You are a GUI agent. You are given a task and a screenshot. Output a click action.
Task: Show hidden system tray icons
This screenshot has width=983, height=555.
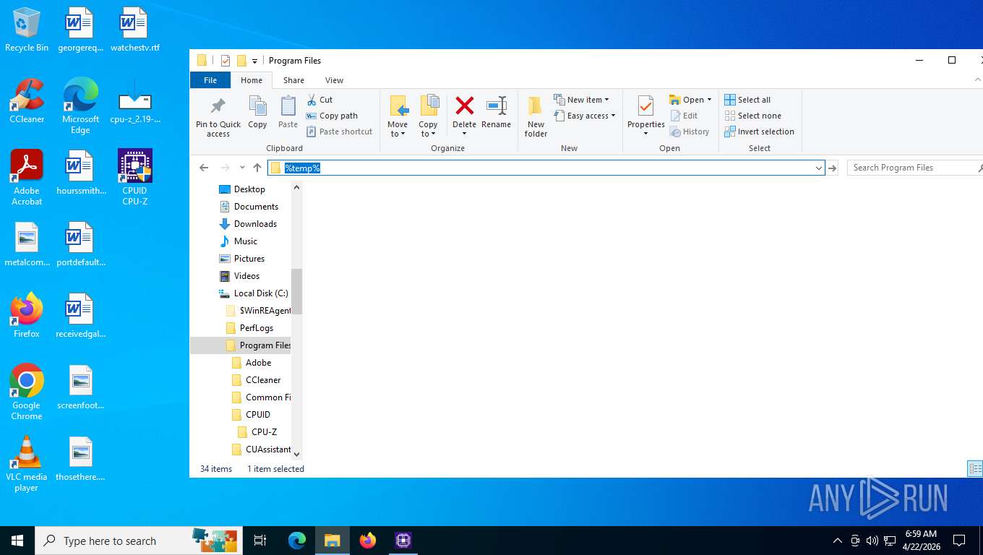pyautogui.click(x=838, y=541)
